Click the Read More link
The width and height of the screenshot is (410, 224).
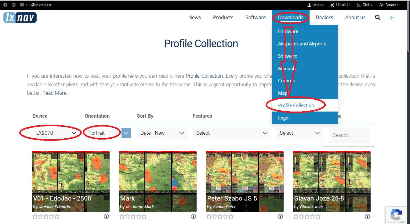coord(56,93)
